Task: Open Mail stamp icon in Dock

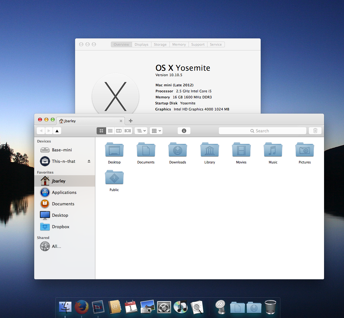Action: (x=98, y=307)
